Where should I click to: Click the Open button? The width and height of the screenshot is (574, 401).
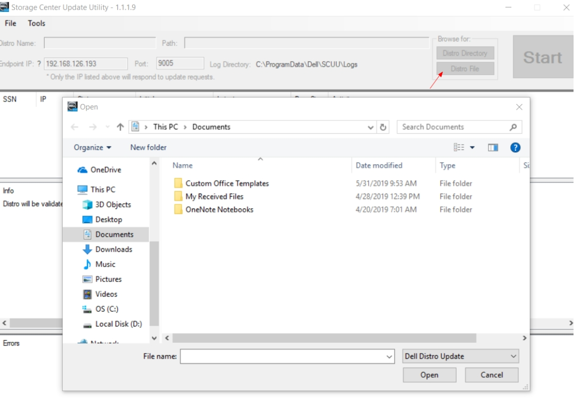coord(429,375)
